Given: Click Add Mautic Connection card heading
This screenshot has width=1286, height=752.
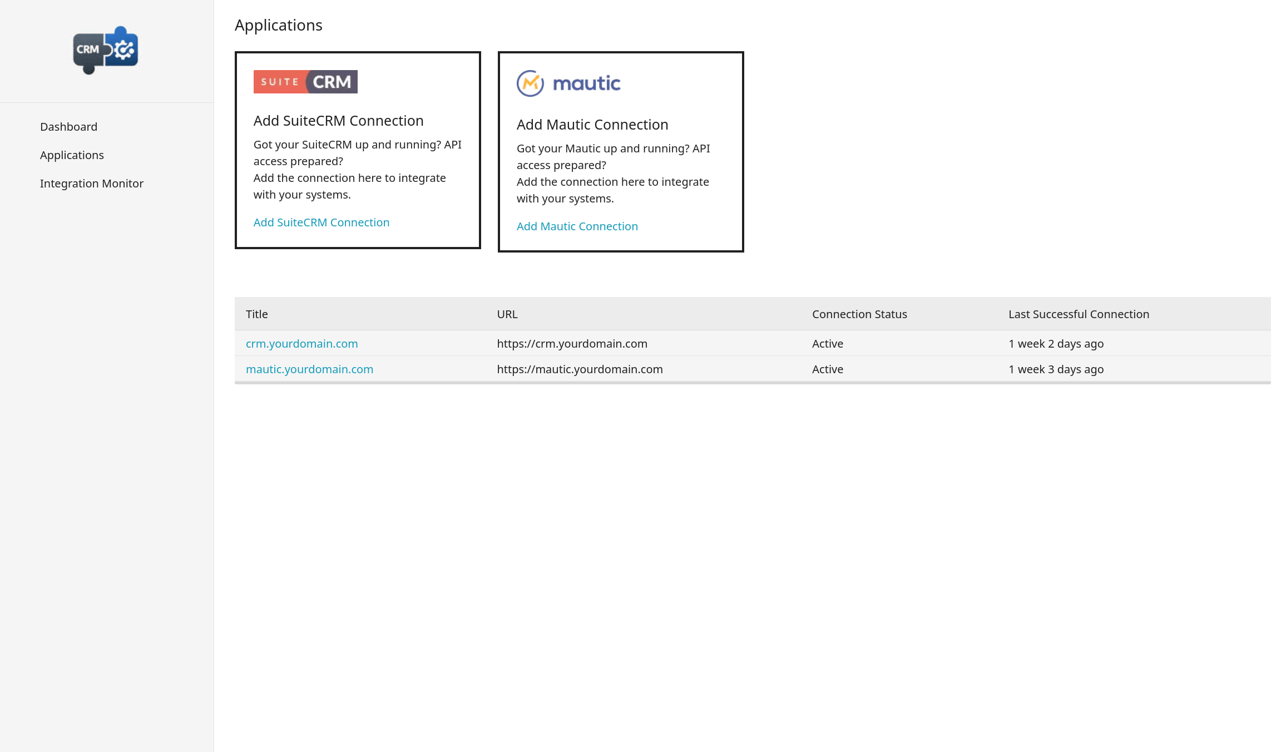Looking at the screenshot, I should (x=592, y=125).
